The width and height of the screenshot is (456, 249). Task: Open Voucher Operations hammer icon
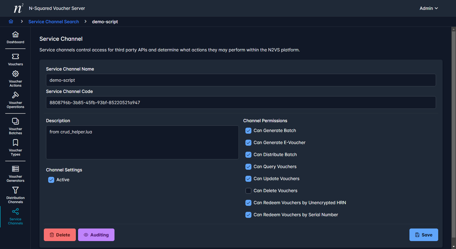pos(15,95)
